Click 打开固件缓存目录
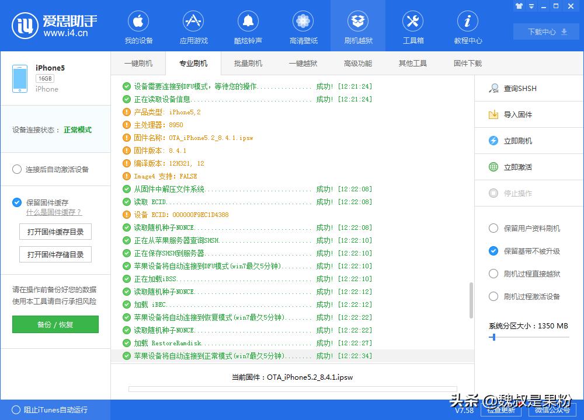584x420 pixels. pyautogui.click(x=55, y=232)
